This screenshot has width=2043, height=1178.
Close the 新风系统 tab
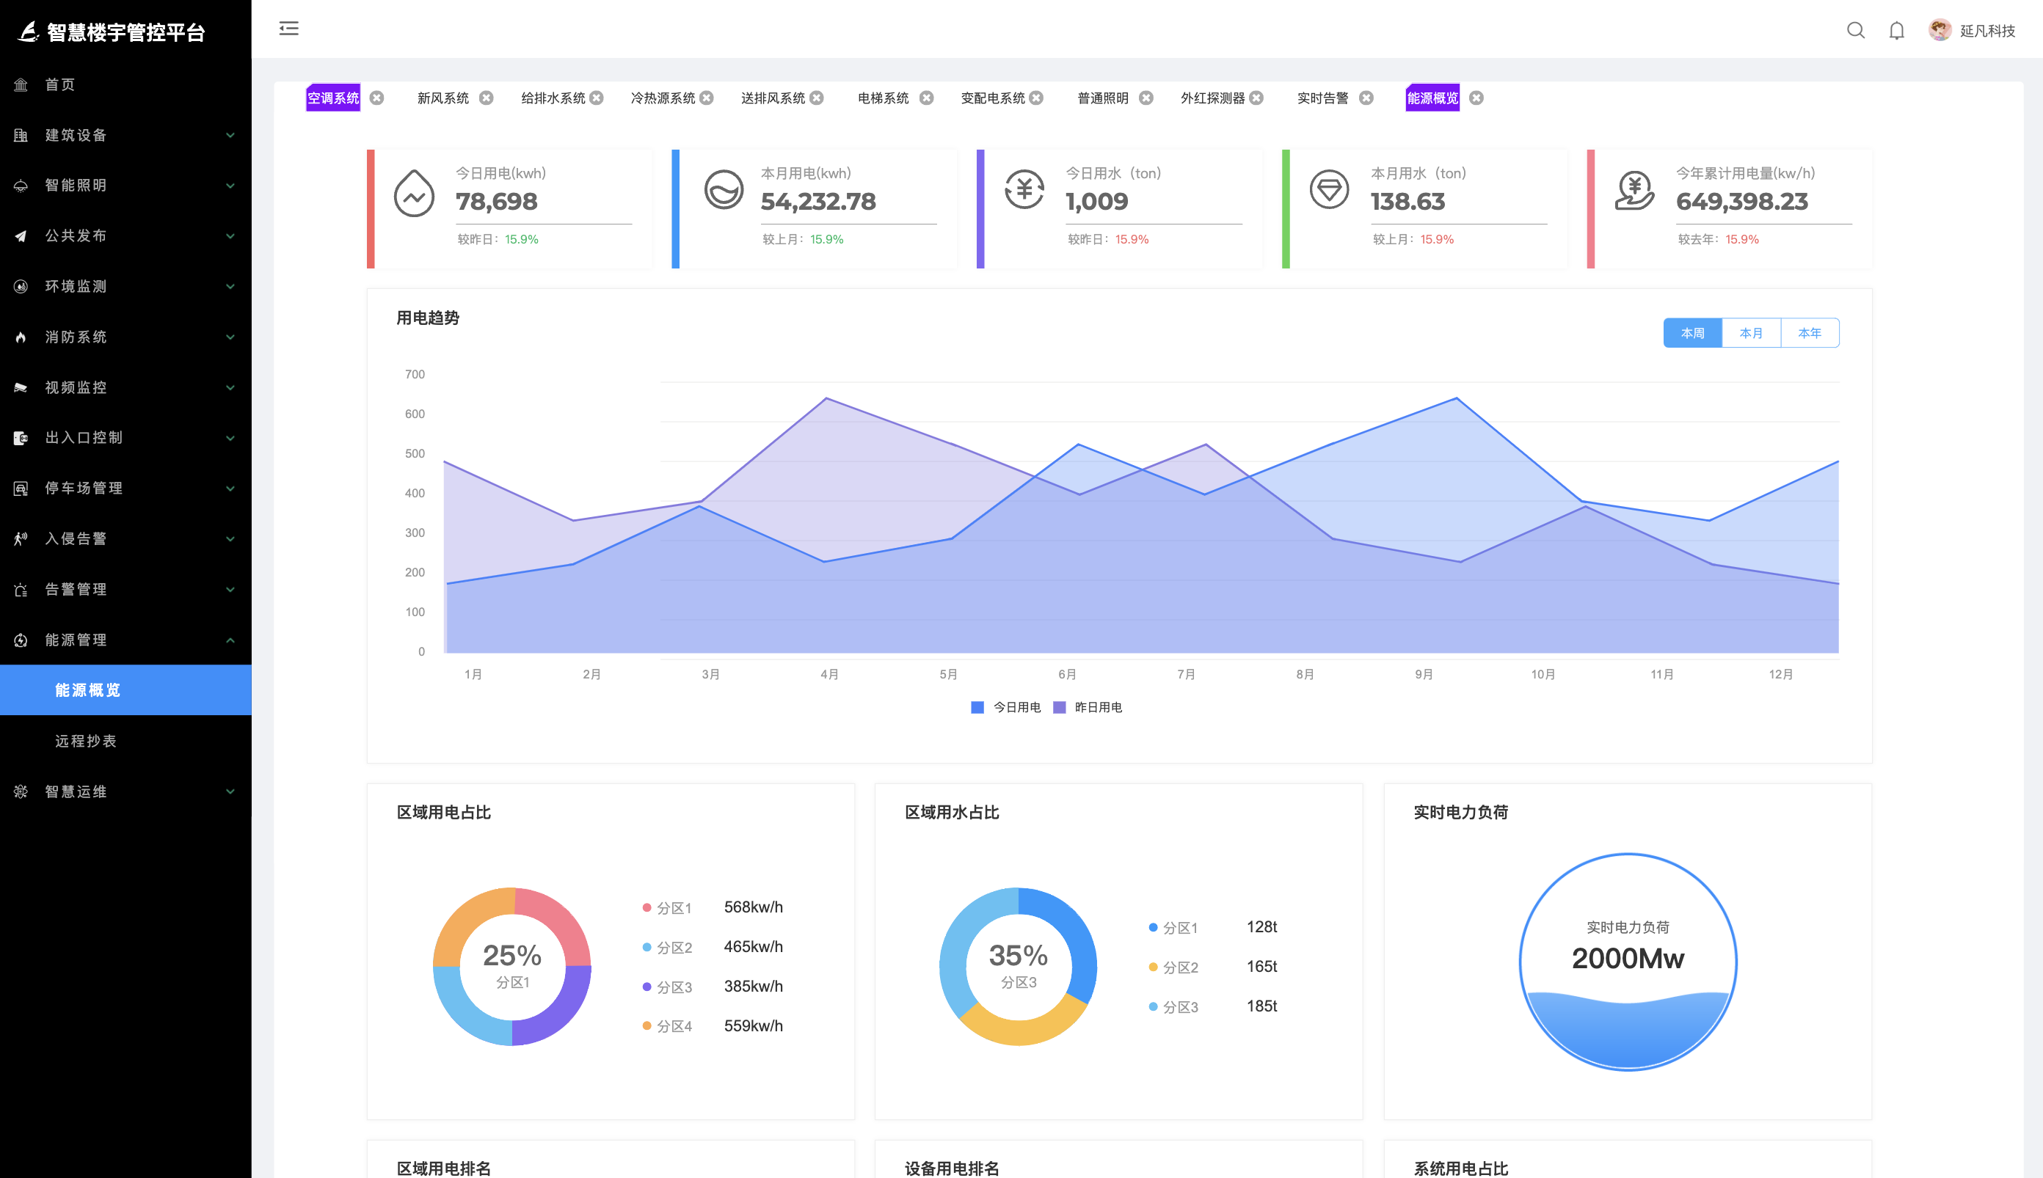click(x=487, y=98)
